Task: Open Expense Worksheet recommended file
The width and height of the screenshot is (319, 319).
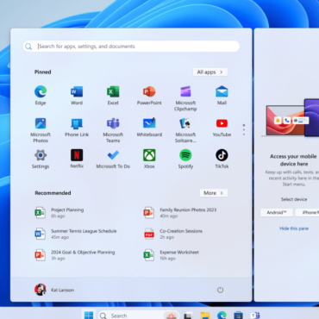Action: (x=172, y=255)
